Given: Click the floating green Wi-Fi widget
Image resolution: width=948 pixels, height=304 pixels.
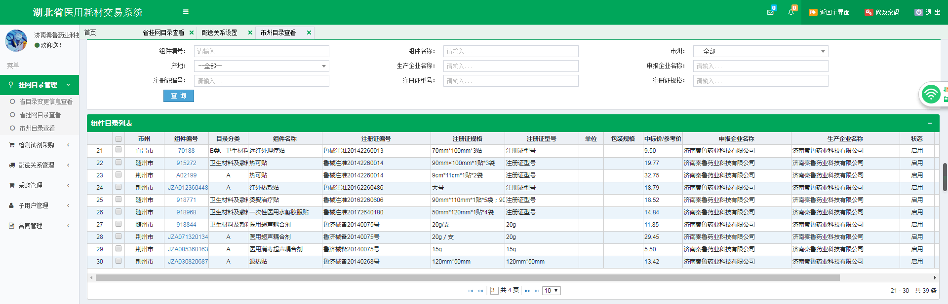Looking at the screenshot, I should tap(932, 94).
